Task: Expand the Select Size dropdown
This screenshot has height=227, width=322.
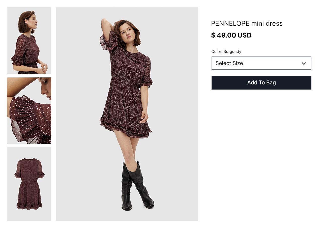Action: pos(261,63)
